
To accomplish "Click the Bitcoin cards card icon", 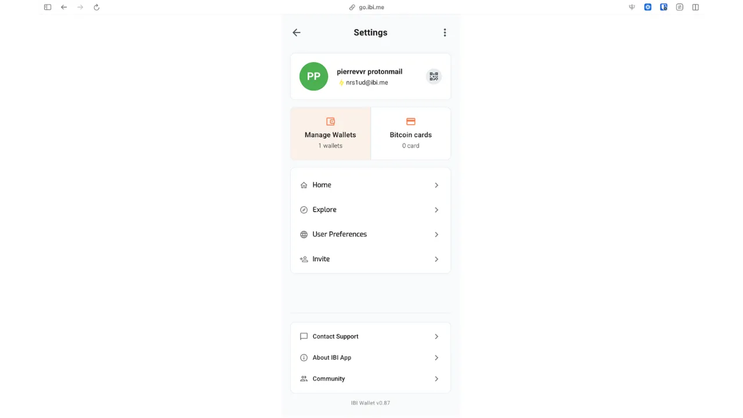I will coord(410,121).
